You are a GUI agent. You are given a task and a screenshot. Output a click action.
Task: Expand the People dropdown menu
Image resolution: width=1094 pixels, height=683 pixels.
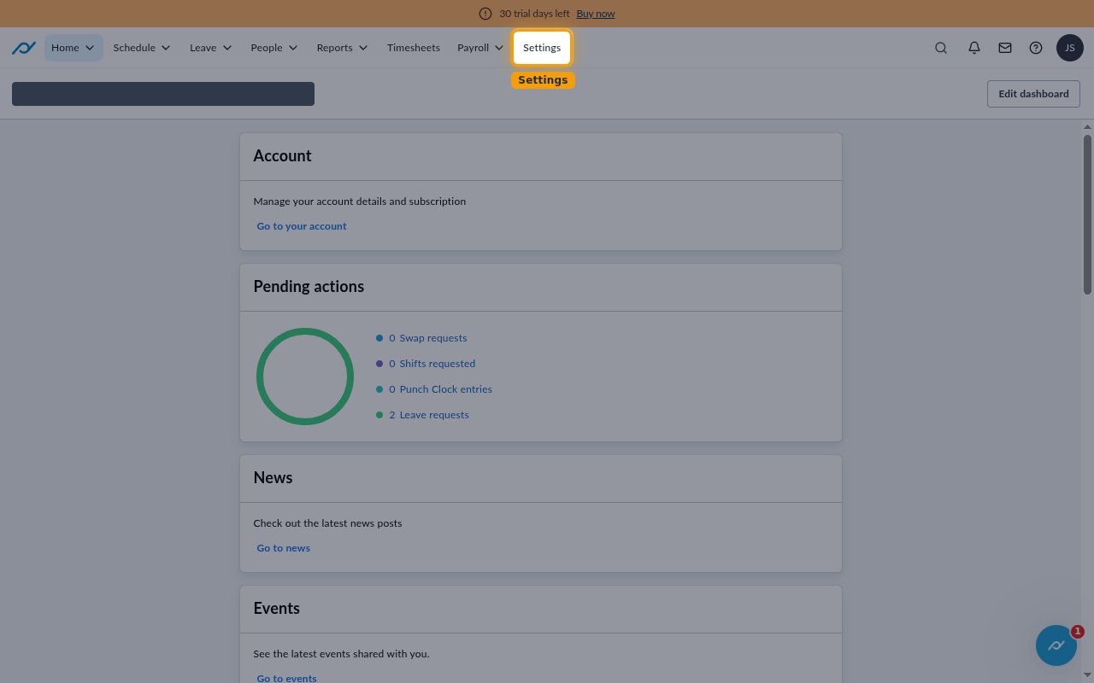coord(274,48)
